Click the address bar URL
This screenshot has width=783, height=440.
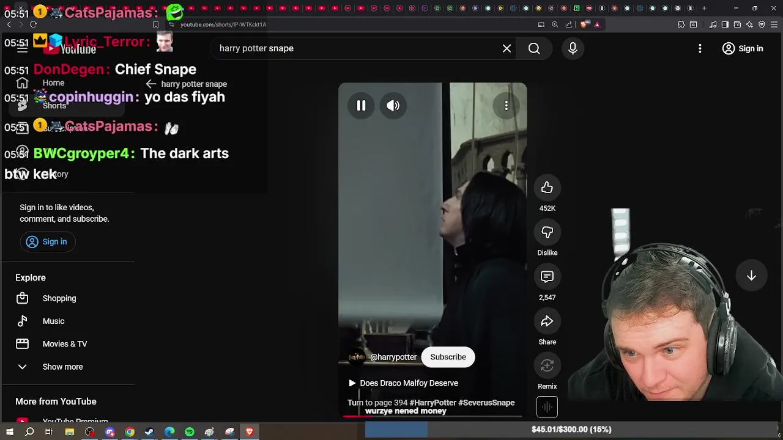point(223,24)
